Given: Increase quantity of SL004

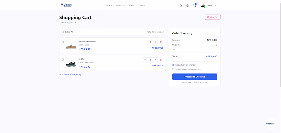Looking at the screenshot, I should (x=156, y=60).
